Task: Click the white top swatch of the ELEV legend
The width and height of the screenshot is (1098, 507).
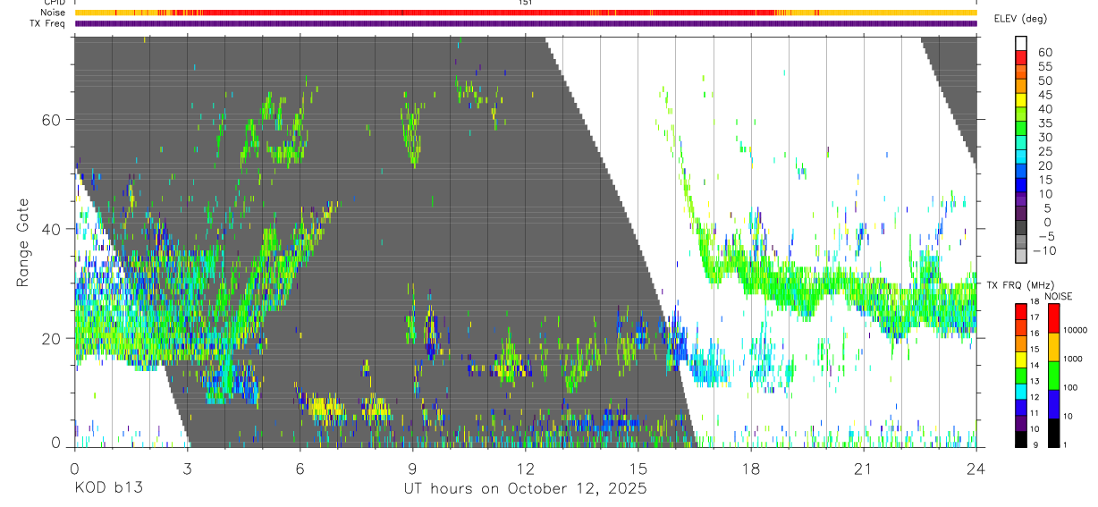Action: 1021,43
